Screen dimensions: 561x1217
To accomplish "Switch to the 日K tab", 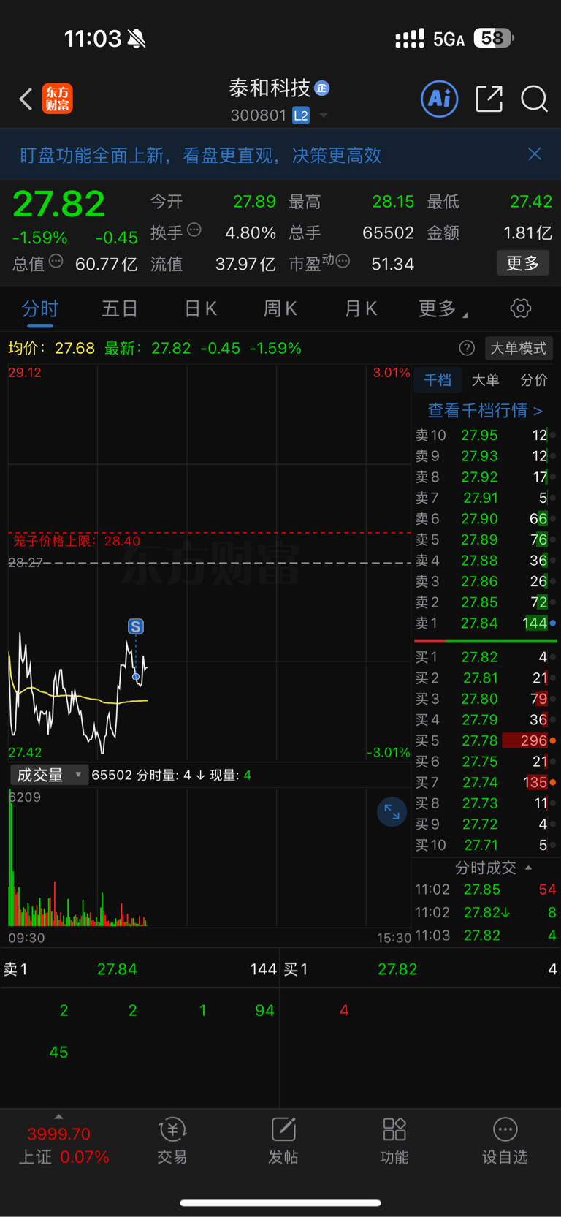I will pyautogui.click(x=201, y=308).
